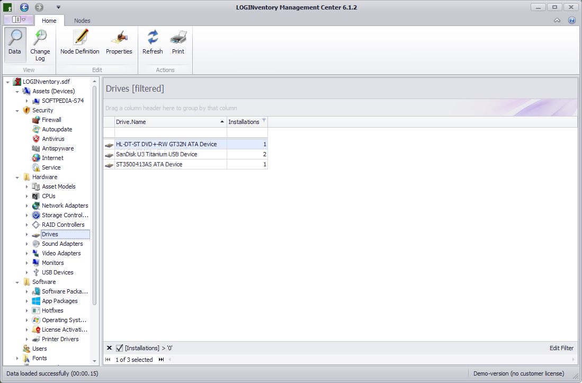Switch to the Home tab
582x383 pixels.
(x=49, y=21)
